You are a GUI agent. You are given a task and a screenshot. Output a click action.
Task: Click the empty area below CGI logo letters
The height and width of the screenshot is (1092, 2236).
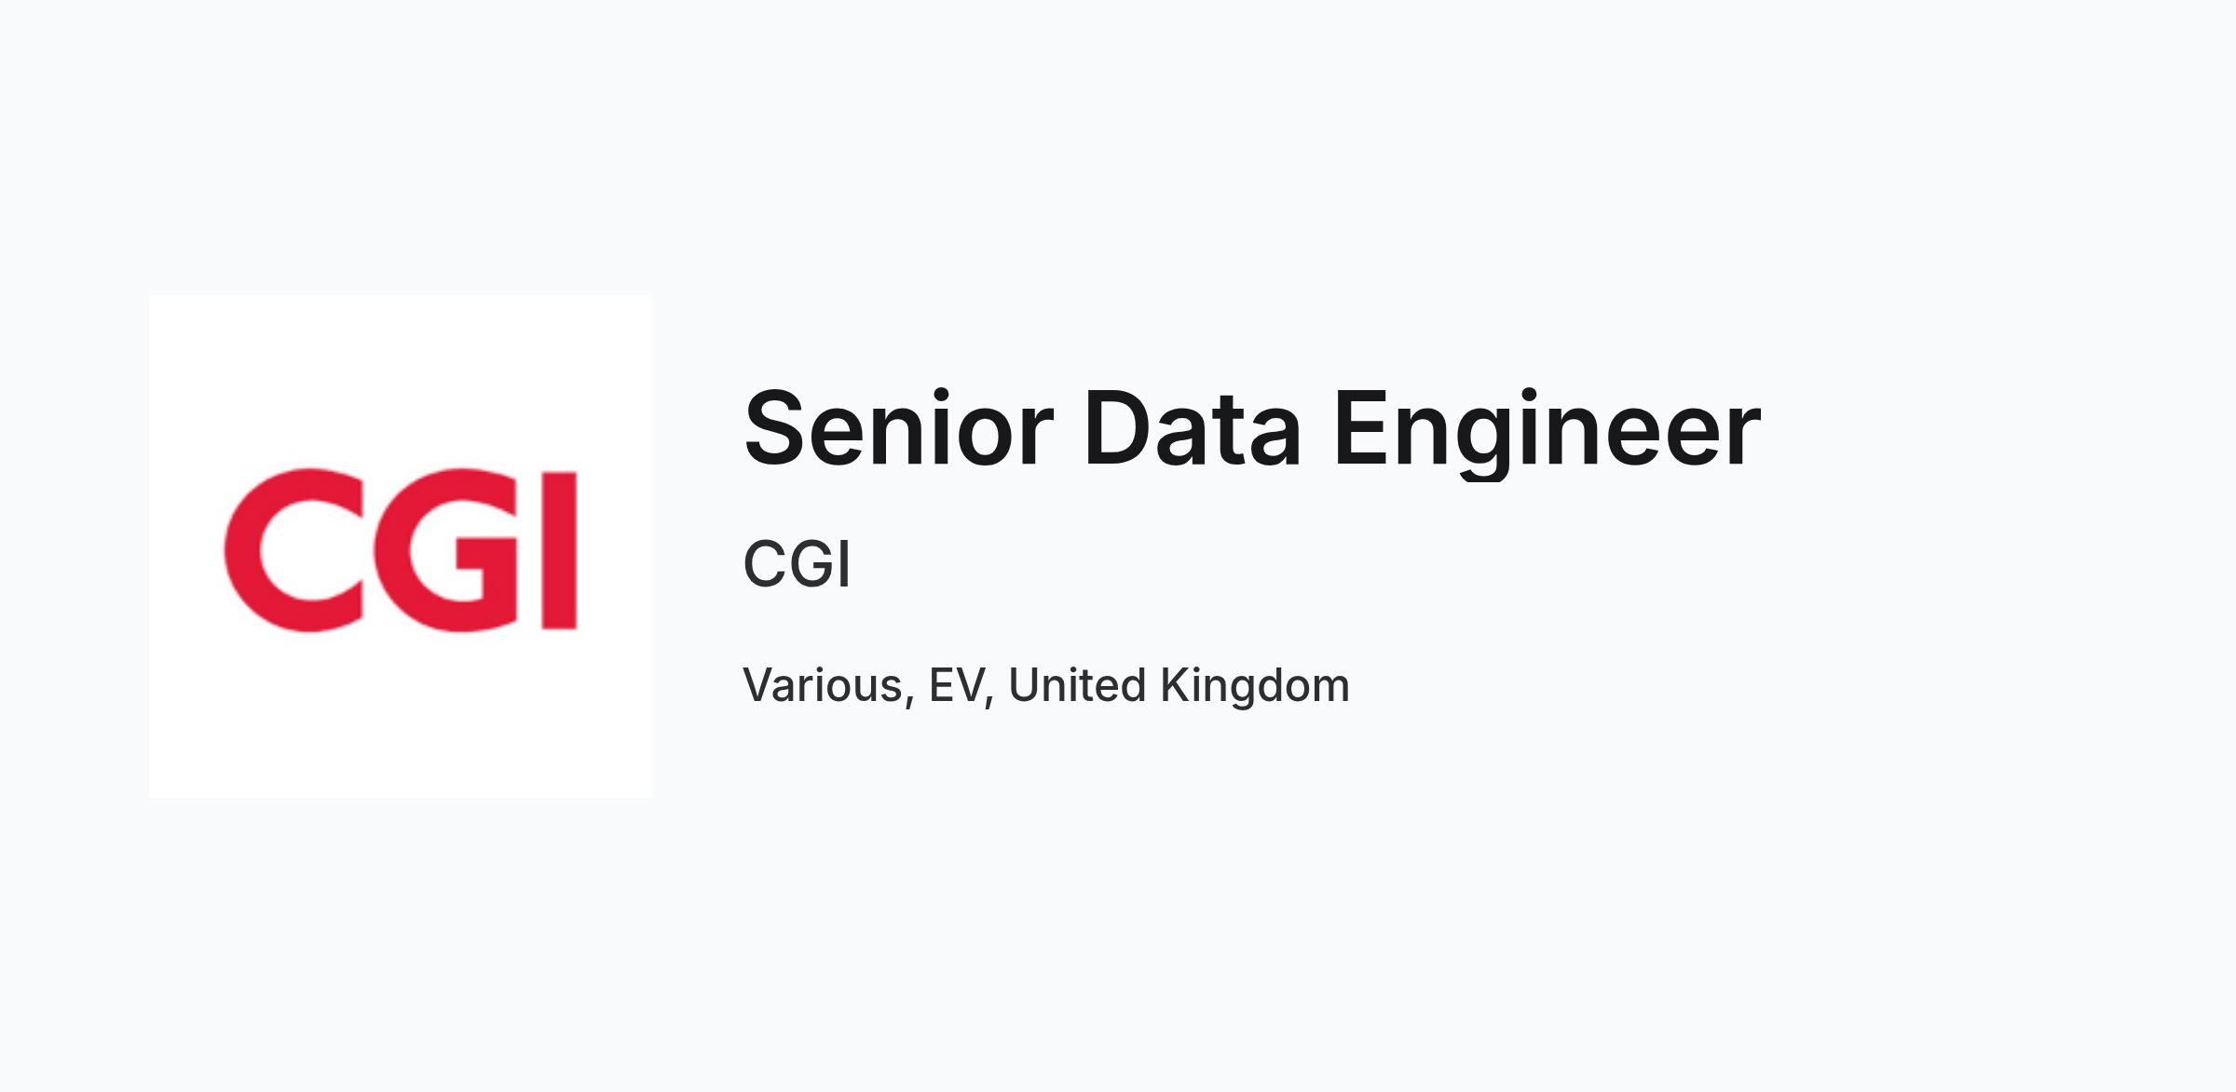point(401,715)
